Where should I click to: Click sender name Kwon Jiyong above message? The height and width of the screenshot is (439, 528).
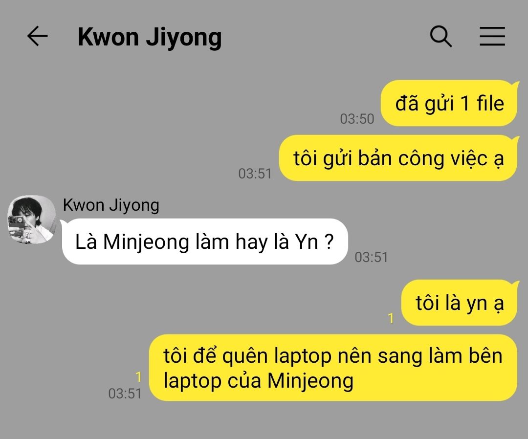point(111,205)
